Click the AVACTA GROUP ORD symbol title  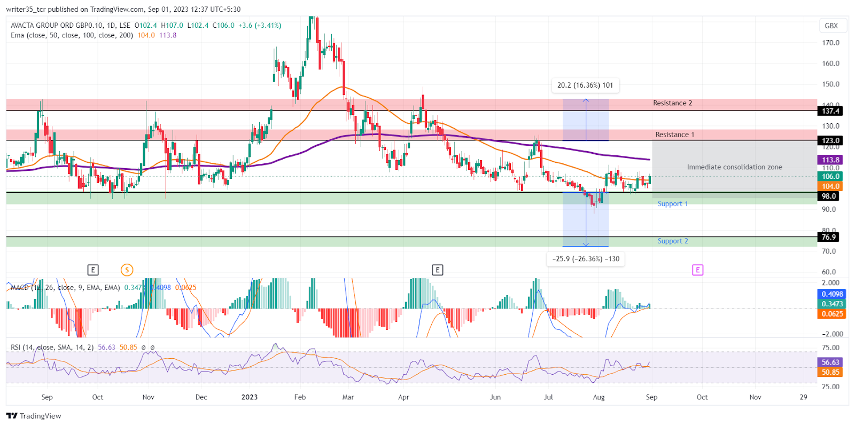coord(71,25)
